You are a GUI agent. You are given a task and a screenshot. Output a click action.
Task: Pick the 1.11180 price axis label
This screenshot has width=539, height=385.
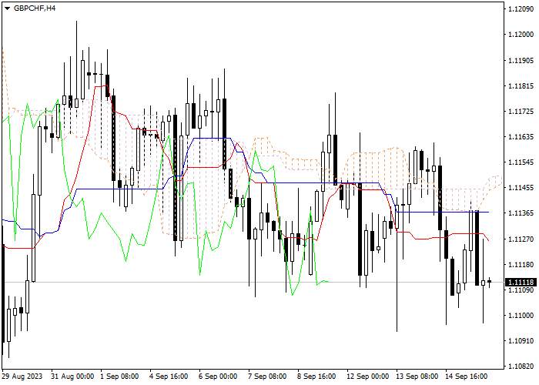pos(521,265)
